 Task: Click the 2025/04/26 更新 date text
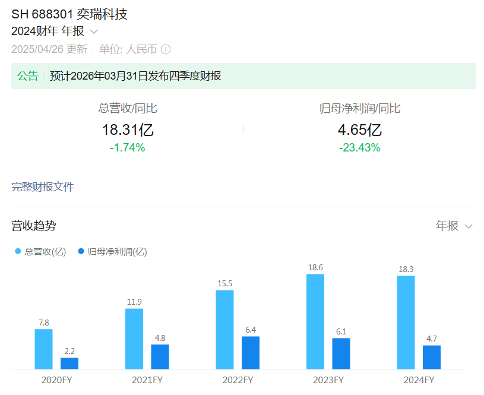point(49,49)
